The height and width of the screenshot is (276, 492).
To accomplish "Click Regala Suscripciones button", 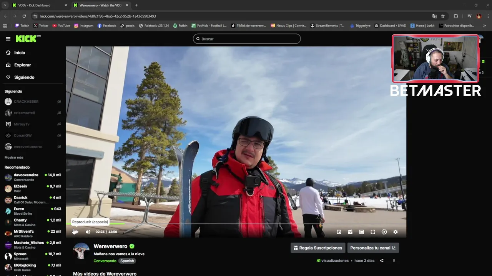I will tap(318, 248).
